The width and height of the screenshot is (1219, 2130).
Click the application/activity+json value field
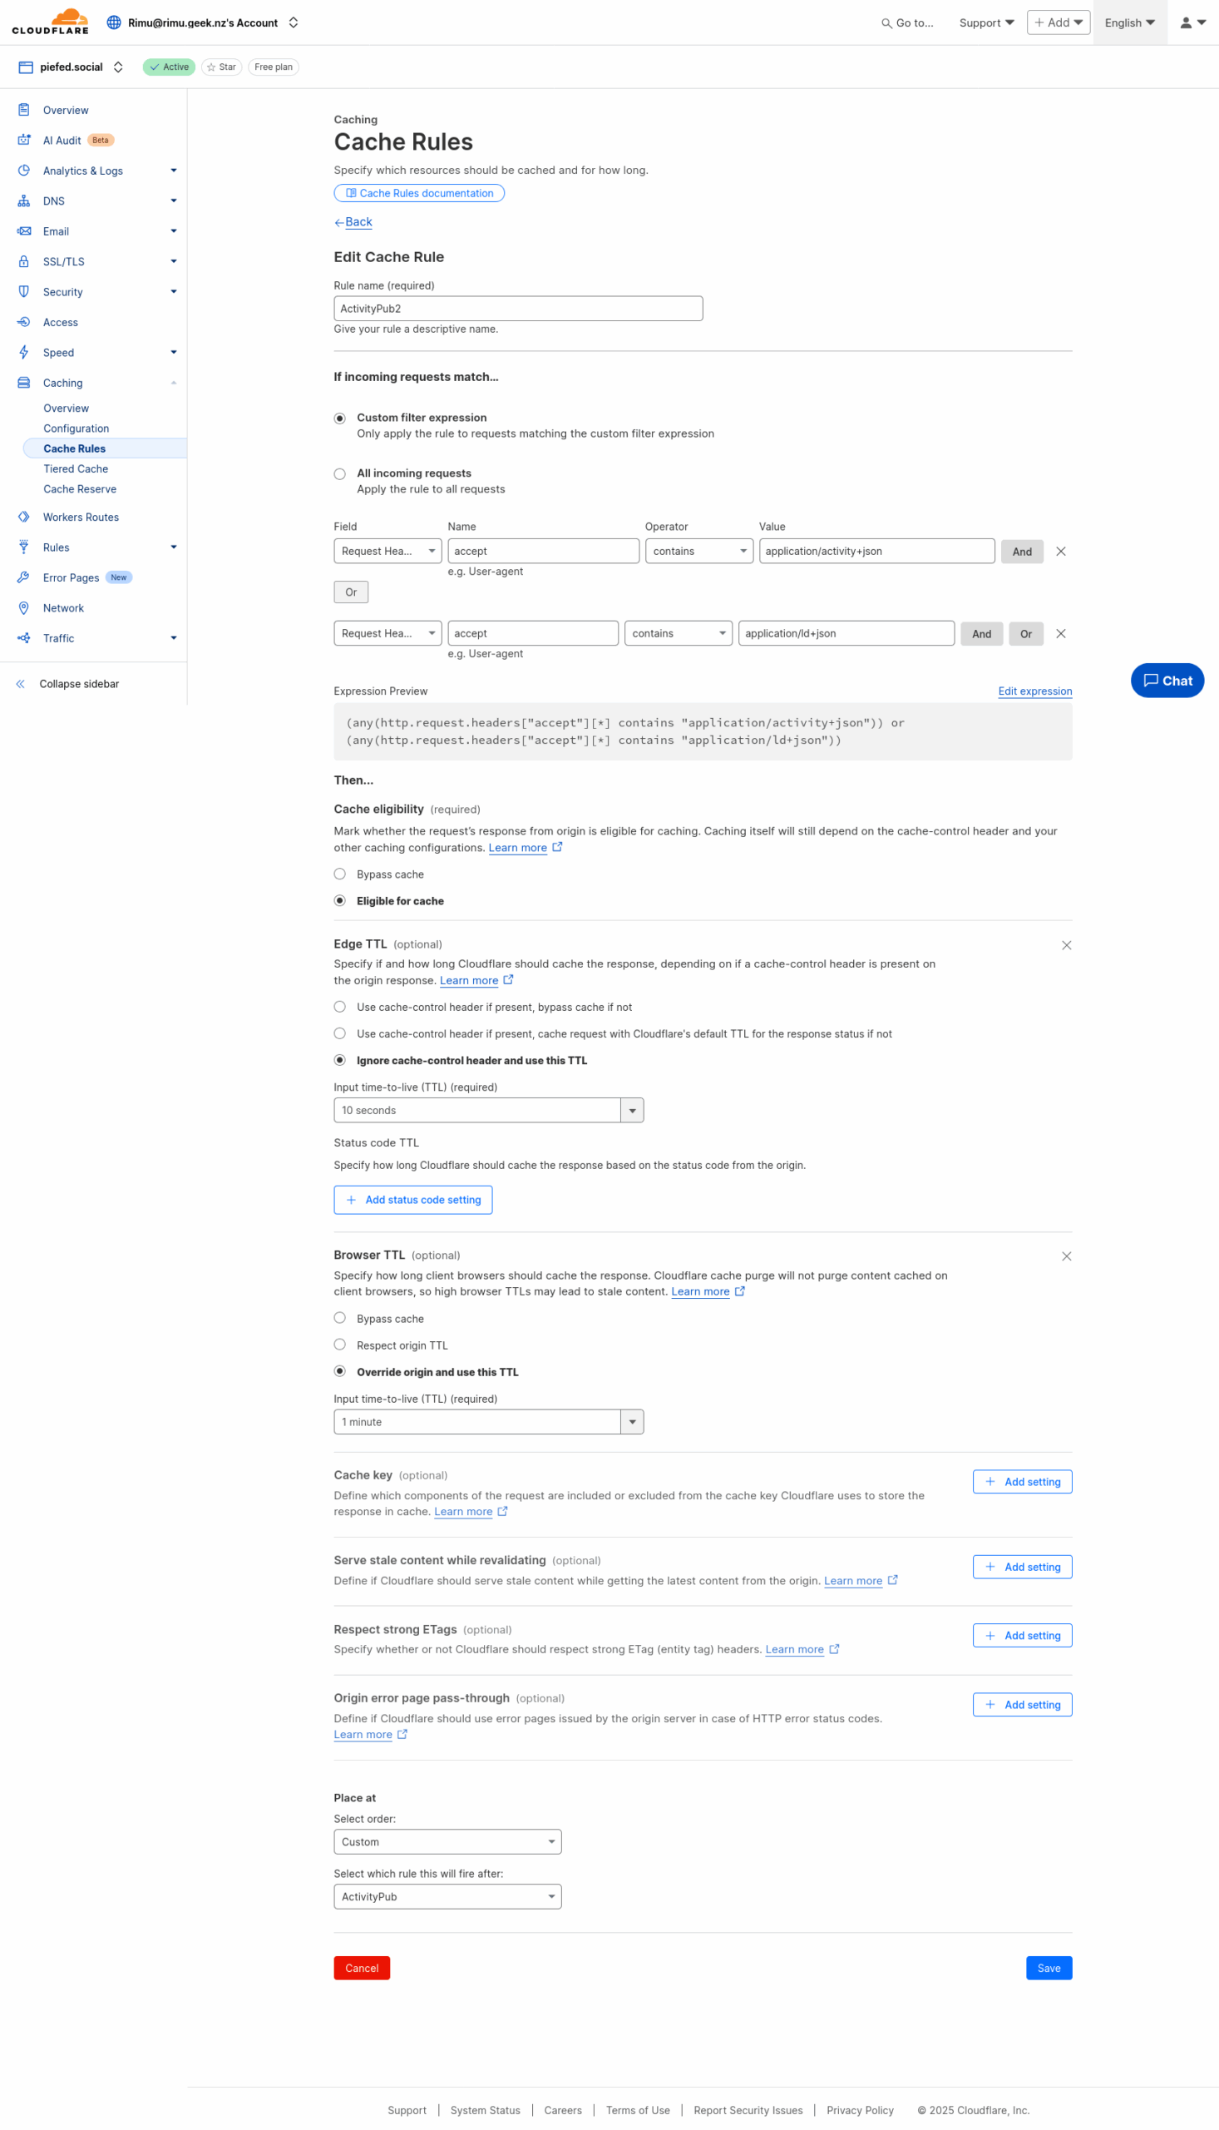coord(876,551)
